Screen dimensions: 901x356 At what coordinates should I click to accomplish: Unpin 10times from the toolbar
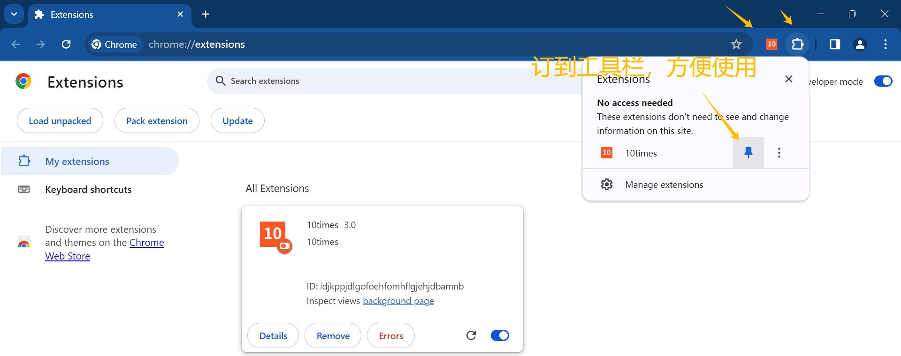[x=748, y=153]
